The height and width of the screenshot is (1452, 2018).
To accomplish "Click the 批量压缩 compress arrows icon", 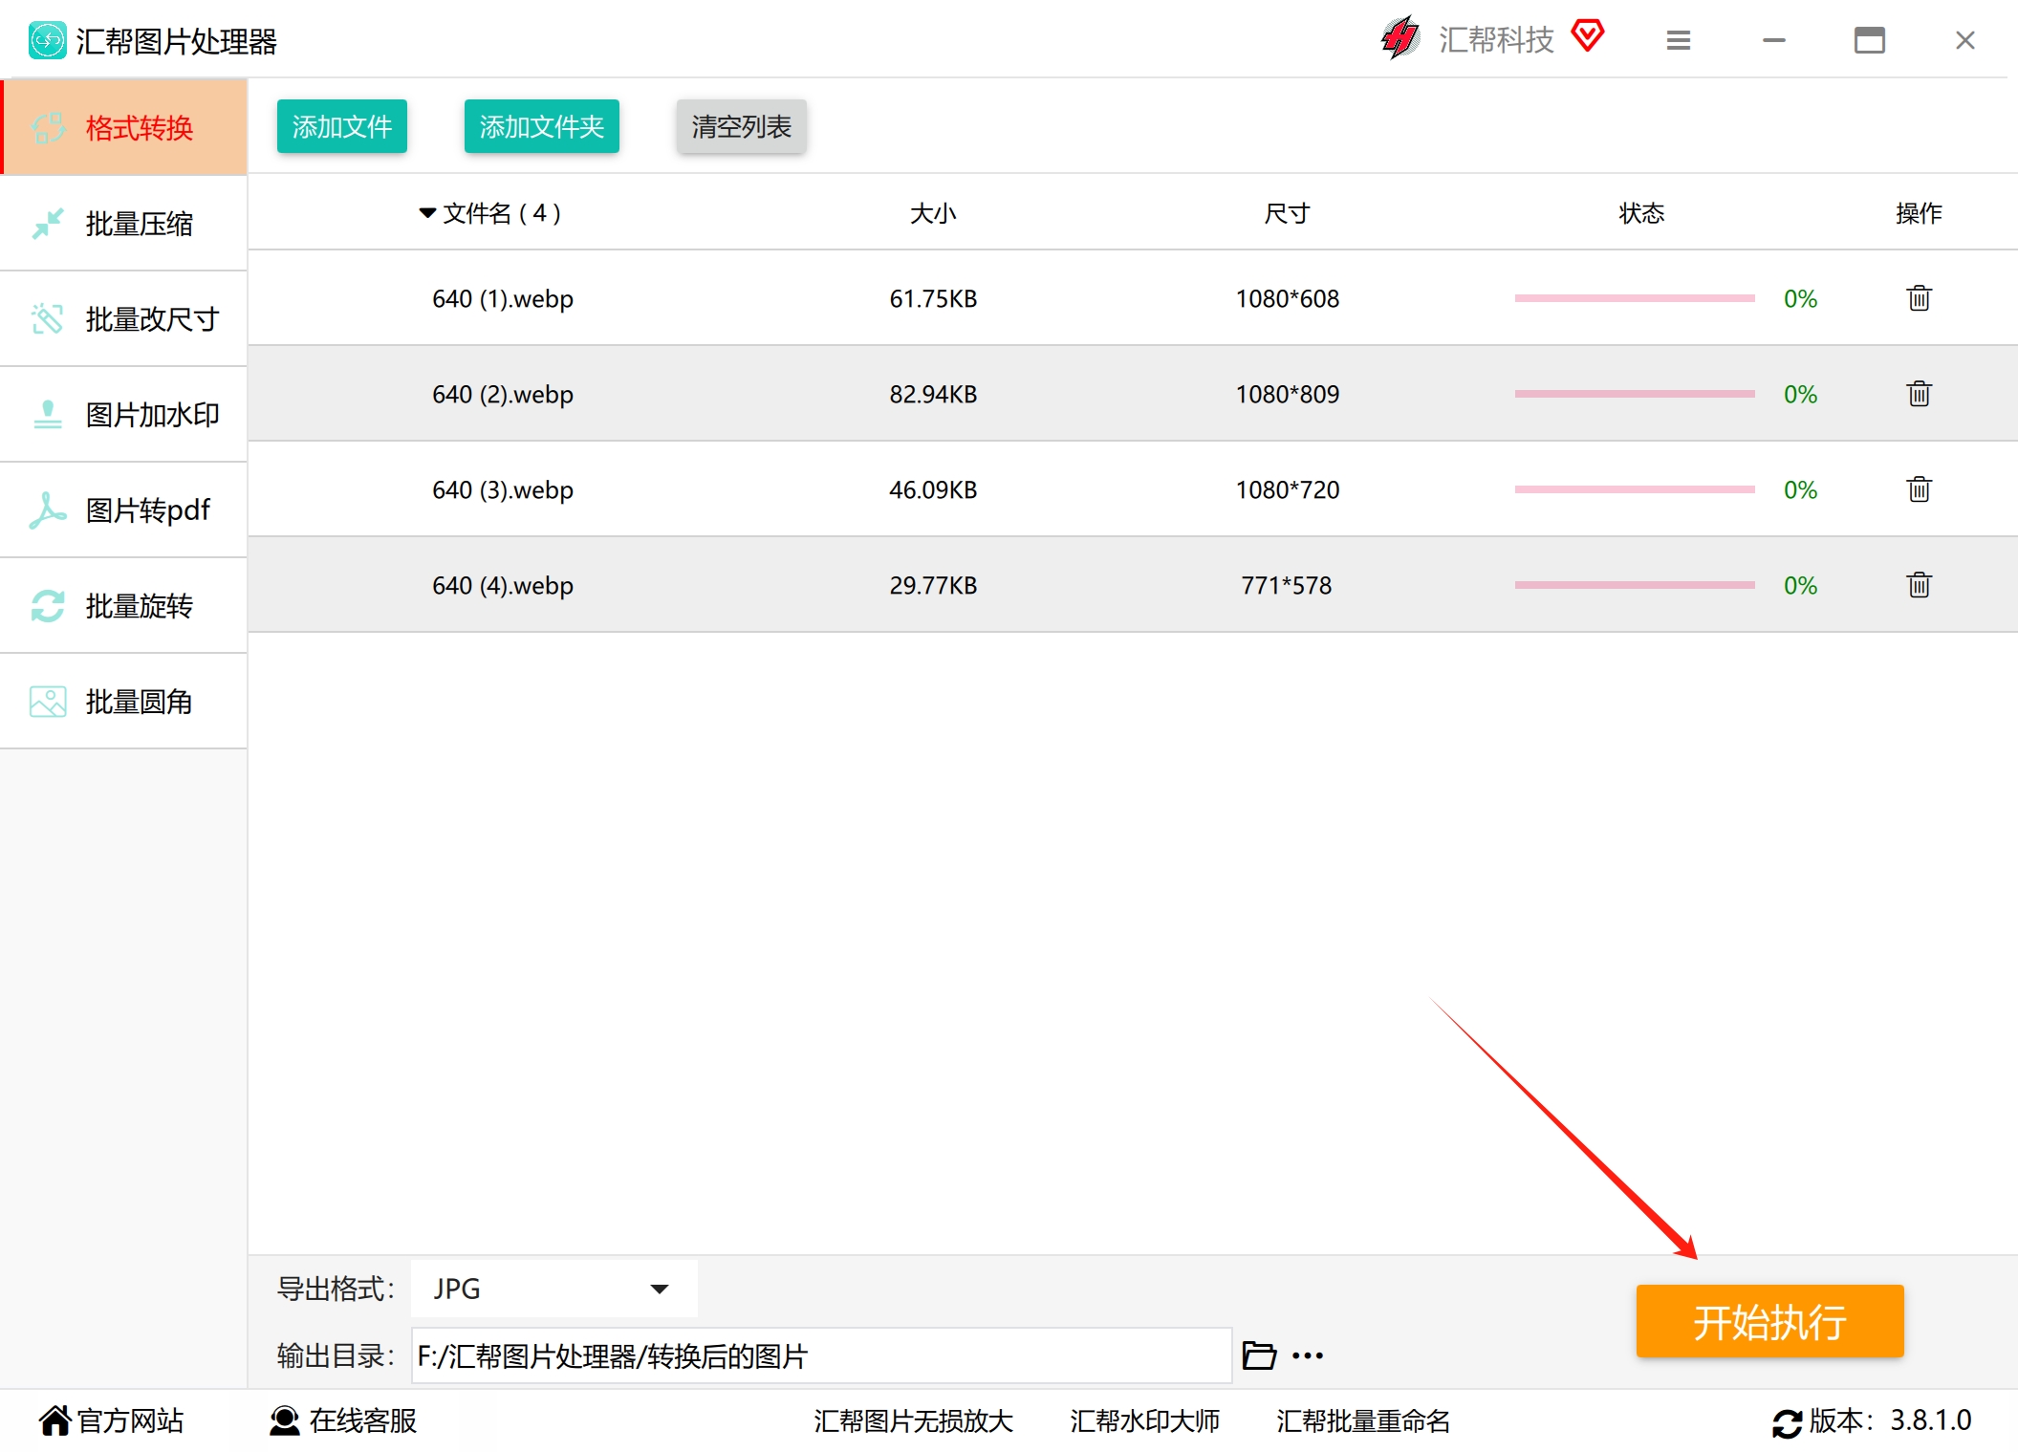I will 48,224.
